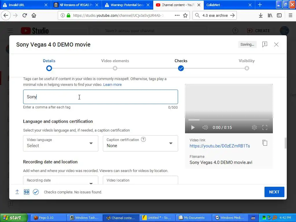The width and height of the screenshot is (296, 222).
Task: Open Caption certification help question mark
Action: point(143,140)
